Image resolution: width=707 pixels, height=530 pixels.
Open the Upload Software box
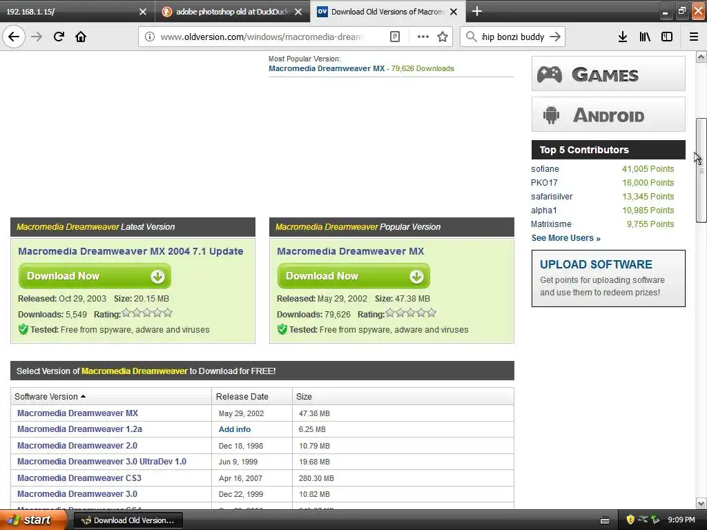point(608,279)
